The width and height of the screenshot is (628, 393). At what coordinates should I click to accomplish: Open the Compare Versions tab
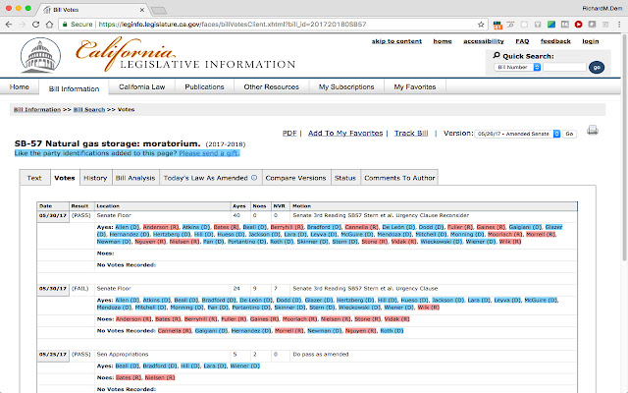(295, 178)
